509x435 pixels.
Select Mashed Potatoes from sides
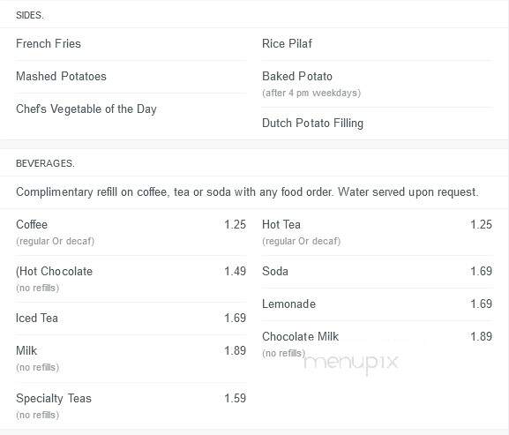pos(61,76)
